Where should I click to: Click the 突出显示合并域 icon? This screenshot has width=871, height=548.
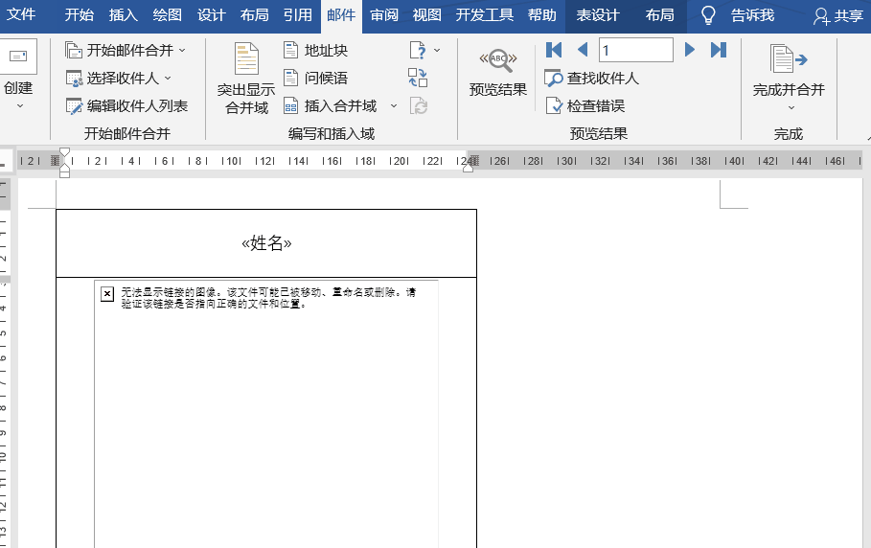pyautogui.click(x=246, y=58)
